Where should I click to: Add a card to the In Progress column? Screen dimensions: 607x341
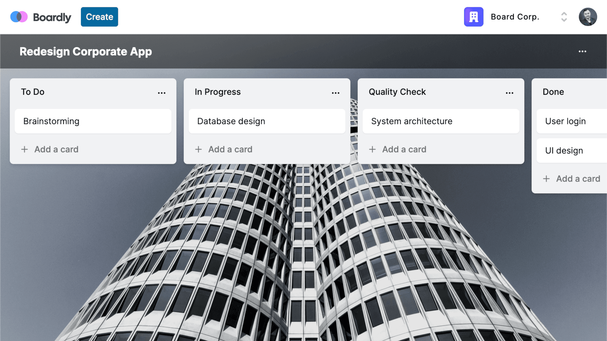[224, 149]
